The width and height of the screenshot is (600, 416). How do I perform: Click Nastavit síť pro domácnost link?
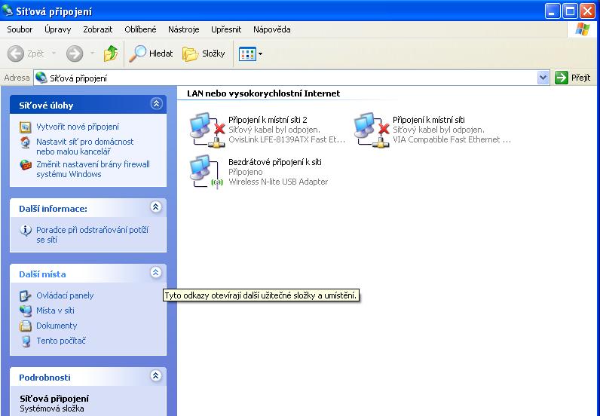[85, 146]
